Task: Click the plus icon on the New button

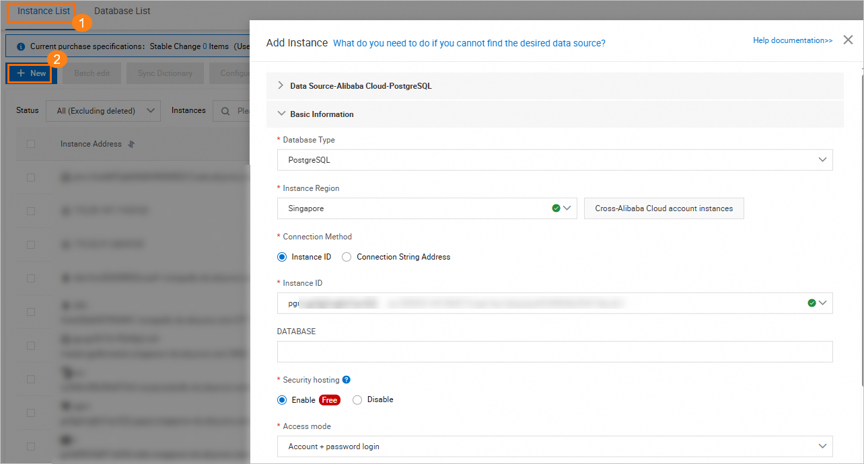Action: [20, 73]
